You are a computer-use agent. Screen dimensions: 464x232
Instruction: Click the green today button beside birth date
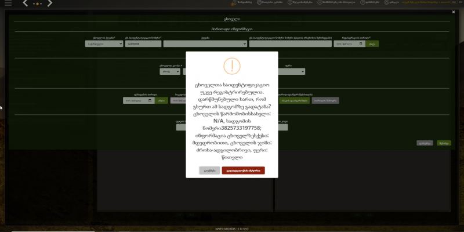click(161, 100)
